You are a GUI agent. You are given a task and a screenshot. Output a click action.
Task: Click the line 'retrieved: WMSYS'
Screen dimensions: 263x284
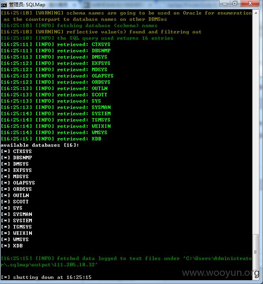click(54, 133)
